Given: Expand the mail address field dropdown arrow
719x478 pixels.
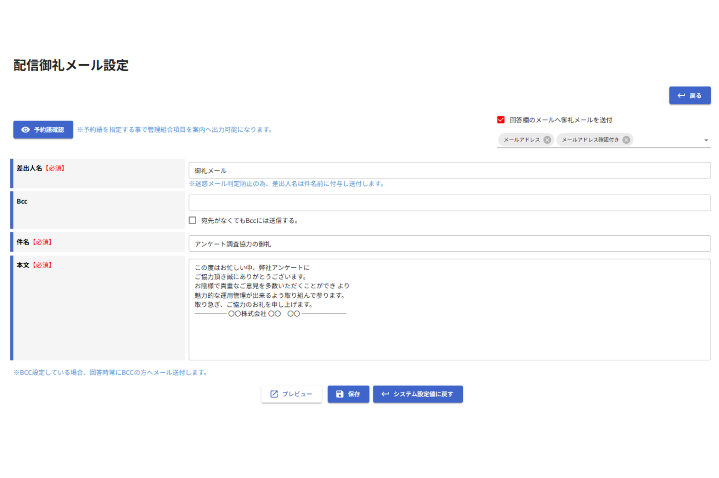Looking at the screenshot, I should [706, 140].
